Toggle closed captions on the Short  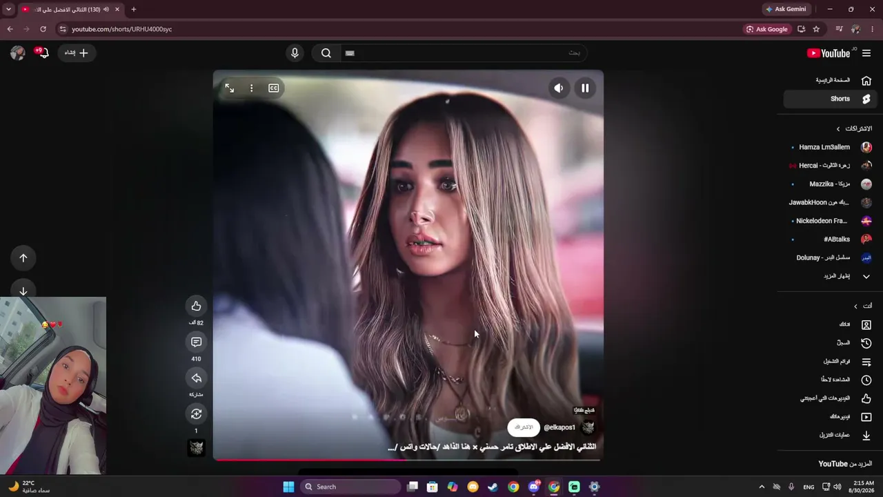point(274,88)
